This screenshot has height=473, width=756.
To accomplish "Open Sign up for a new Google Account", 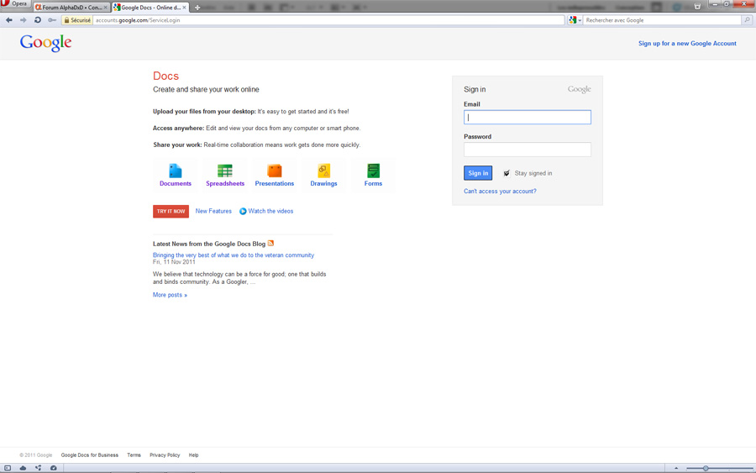I will [x=687, y=44].
